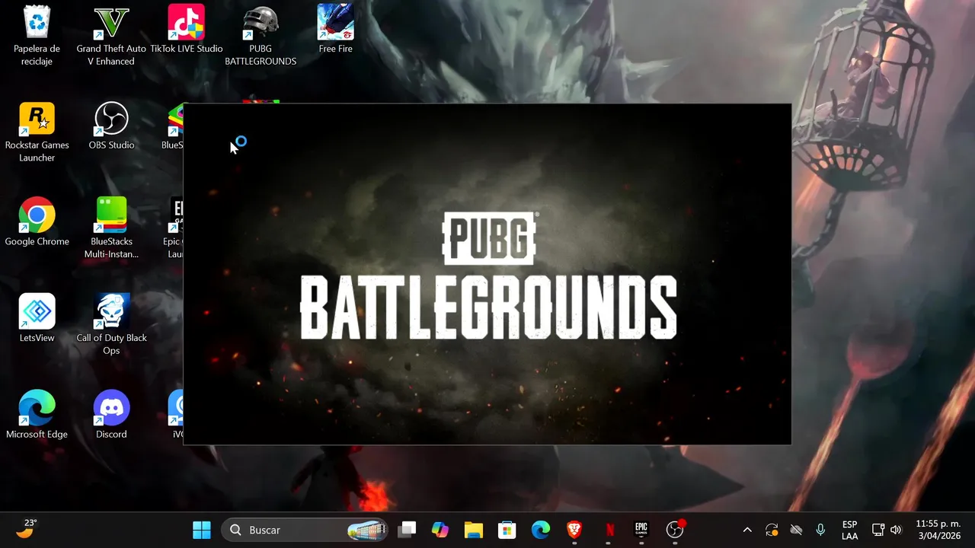
Task: Select the Google Chrome desktop icon
Action: click(37, 222)
